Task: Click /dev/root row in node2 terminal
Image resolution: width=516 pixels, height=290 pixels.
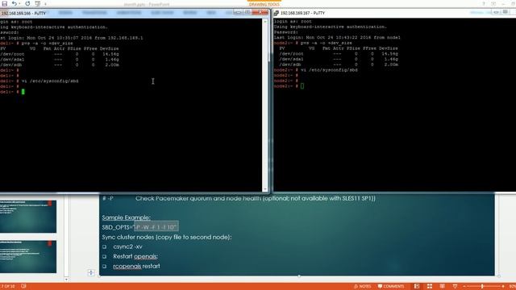Action: [x=339, y=54]
